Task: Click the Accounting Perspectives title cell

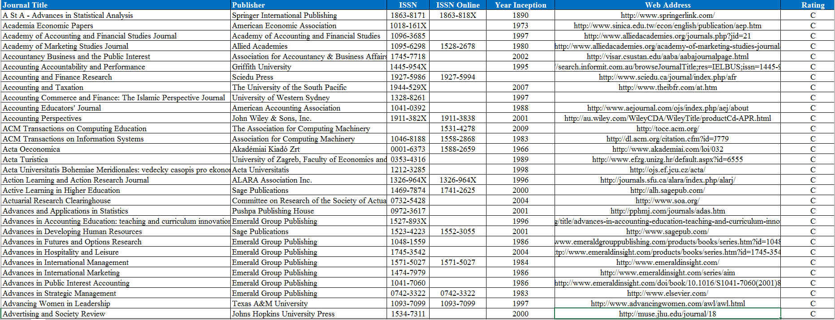Action: 116,118
